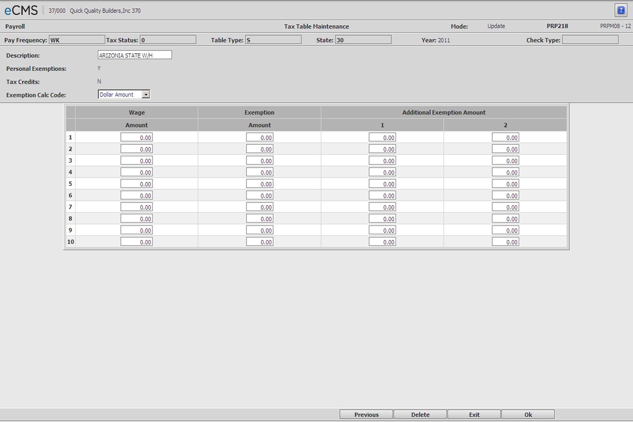Confirm changes with the Ok button
This screenshot has width=633, height=422.
[528, 414]
